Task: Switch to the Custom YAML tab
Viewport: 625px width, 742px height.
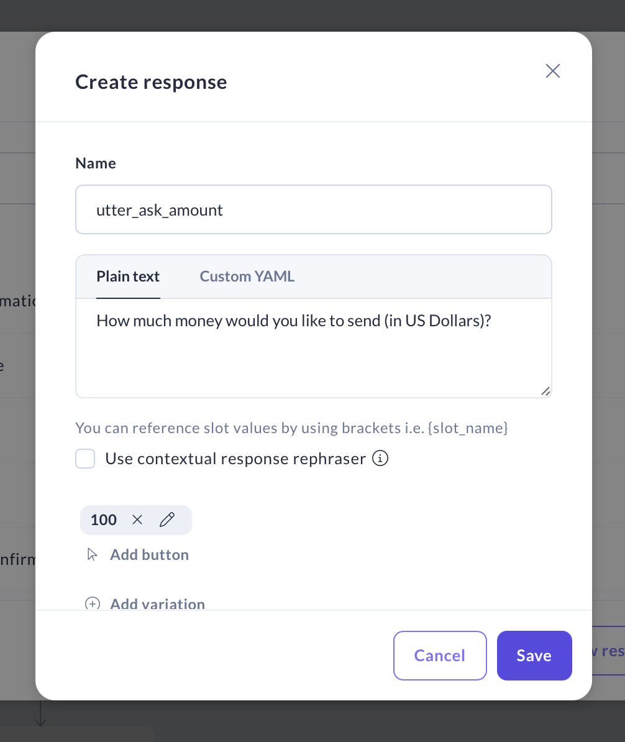Action: point(247,277)
